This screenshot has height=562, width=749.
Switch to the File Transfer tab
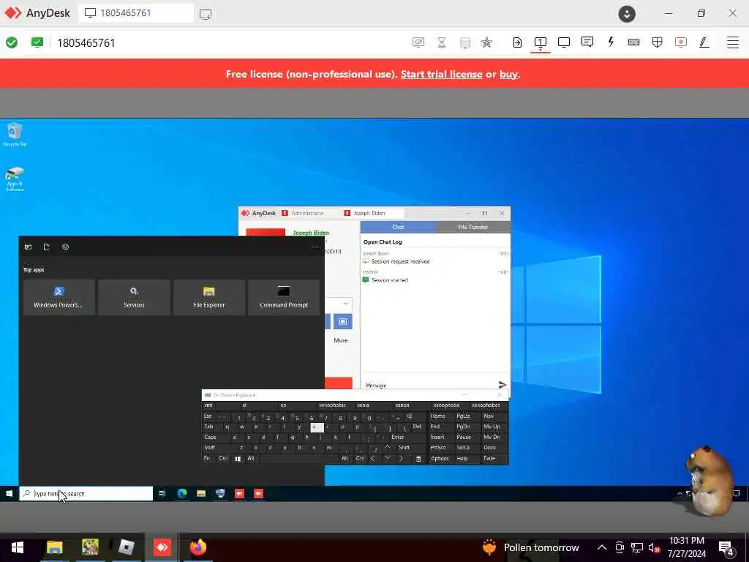click(x=473, y=227)
